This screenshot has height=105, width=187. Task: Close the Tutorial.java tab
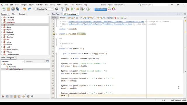tap(77, 14)
